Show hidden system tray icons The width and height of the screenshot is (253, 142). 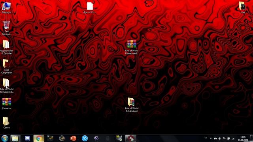[x=211, y=138]
